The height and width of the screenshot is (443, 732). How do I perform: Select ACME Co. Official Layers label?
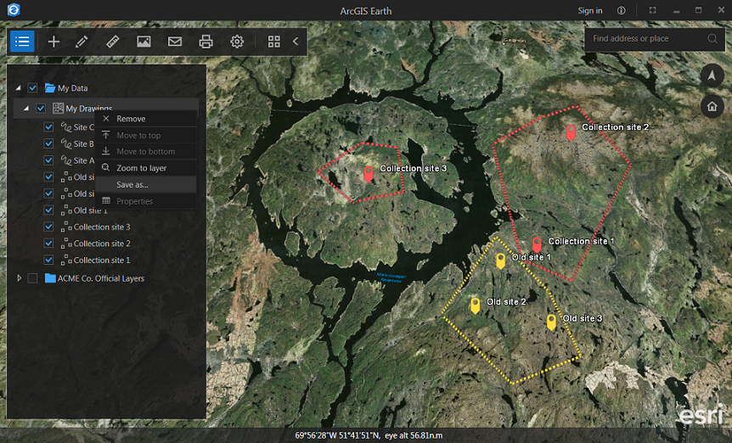coord(101,278)
